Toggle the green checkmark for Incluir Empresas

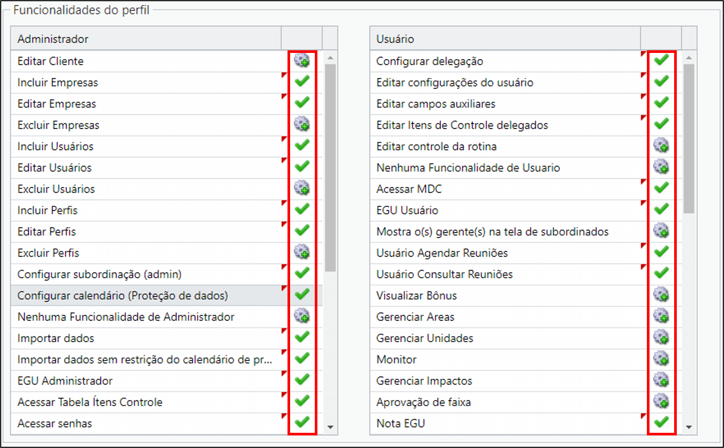[x=302, y=82]
